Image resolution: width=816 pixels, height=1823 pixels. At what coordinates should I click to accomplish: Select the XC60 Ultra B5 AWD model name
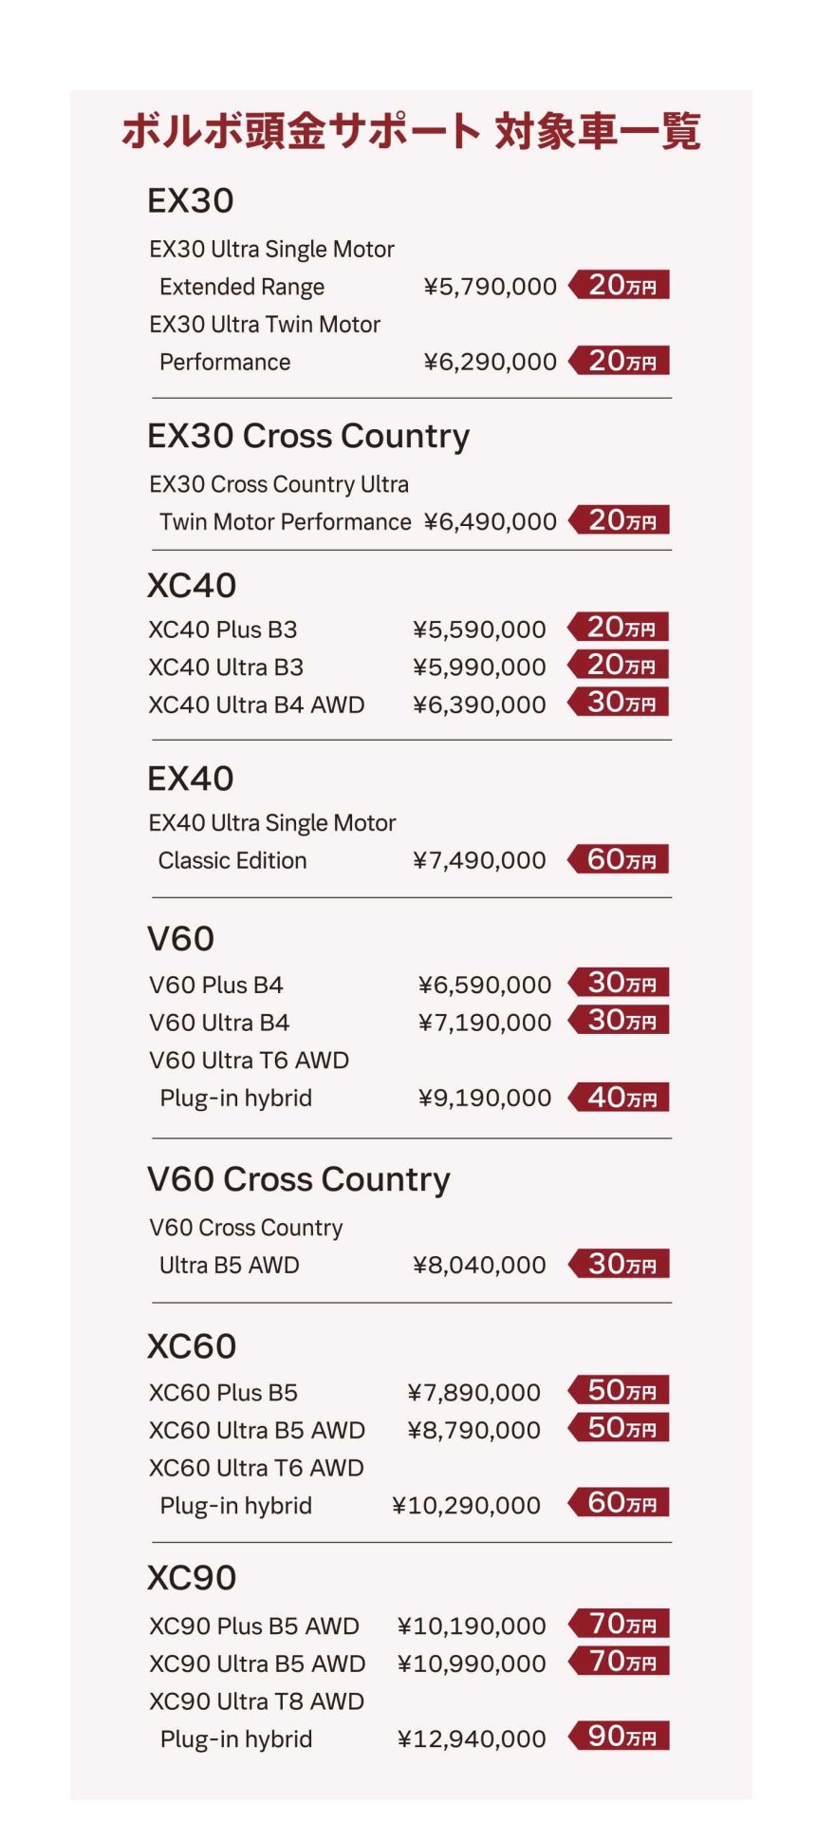(257, 1430)
